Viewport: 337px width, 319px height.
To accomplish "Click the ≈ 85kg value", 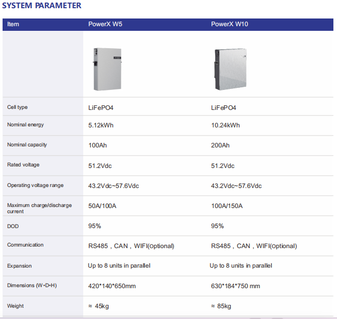I will (x=221, y=306).
